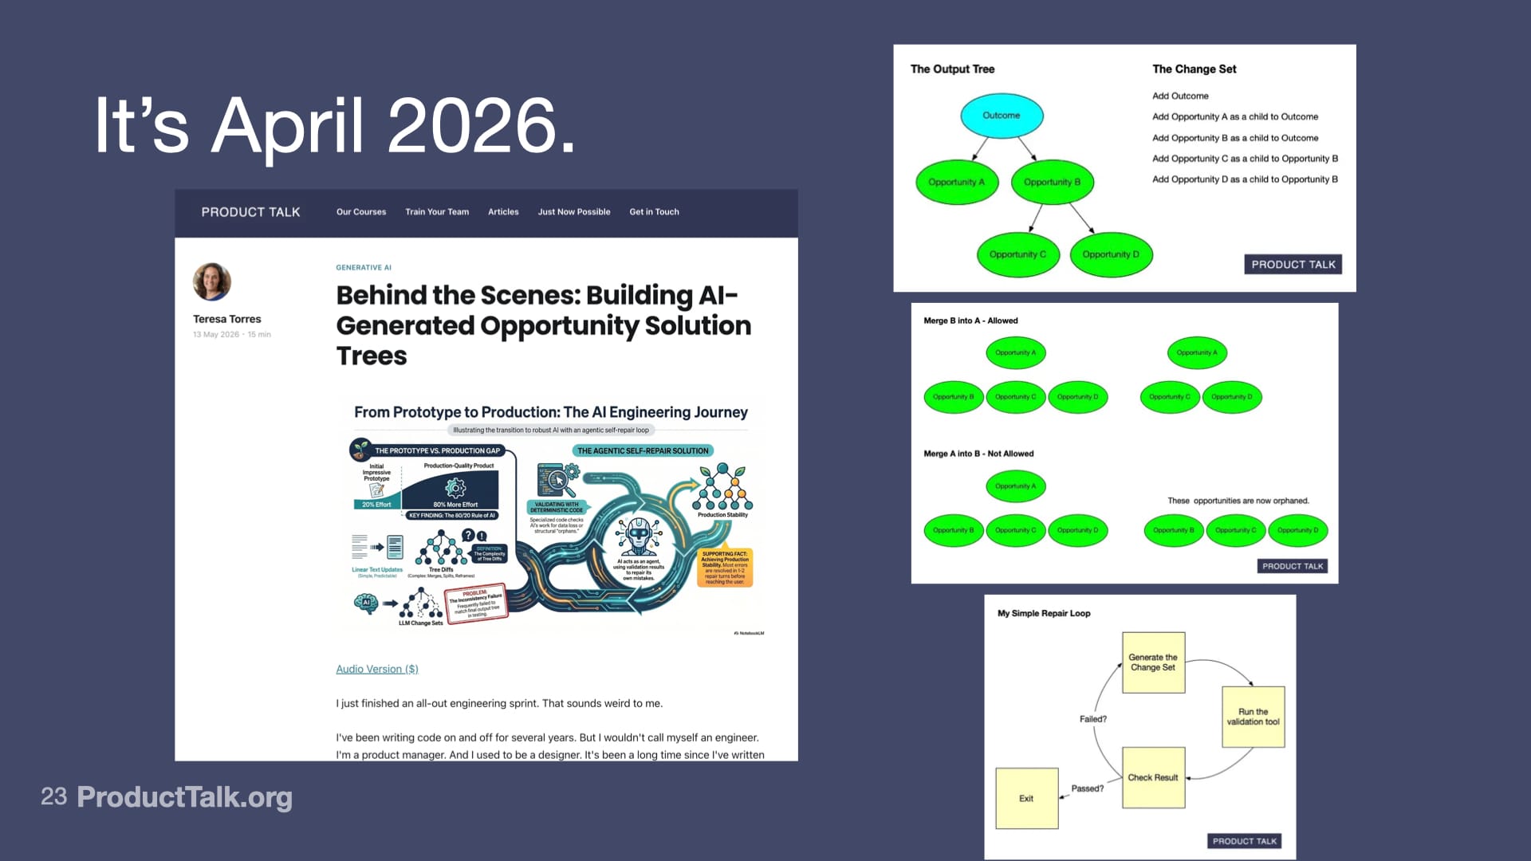Open Train Your Team in the navigation
This screenshot has width=1531, height=861.
(437, 212)
